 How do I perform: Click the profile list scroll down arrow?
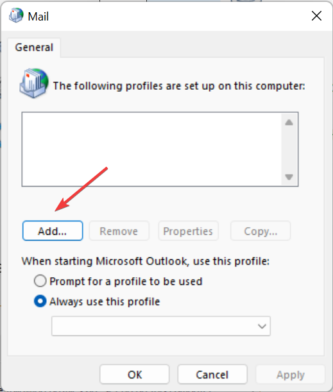click(x=289, y=177)
